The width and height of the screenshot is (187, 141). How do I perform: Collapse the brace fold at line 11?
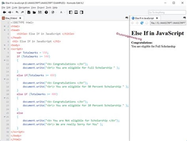coord(5,60)
